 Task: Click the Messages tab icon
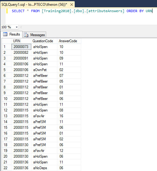tap(26, 35)
